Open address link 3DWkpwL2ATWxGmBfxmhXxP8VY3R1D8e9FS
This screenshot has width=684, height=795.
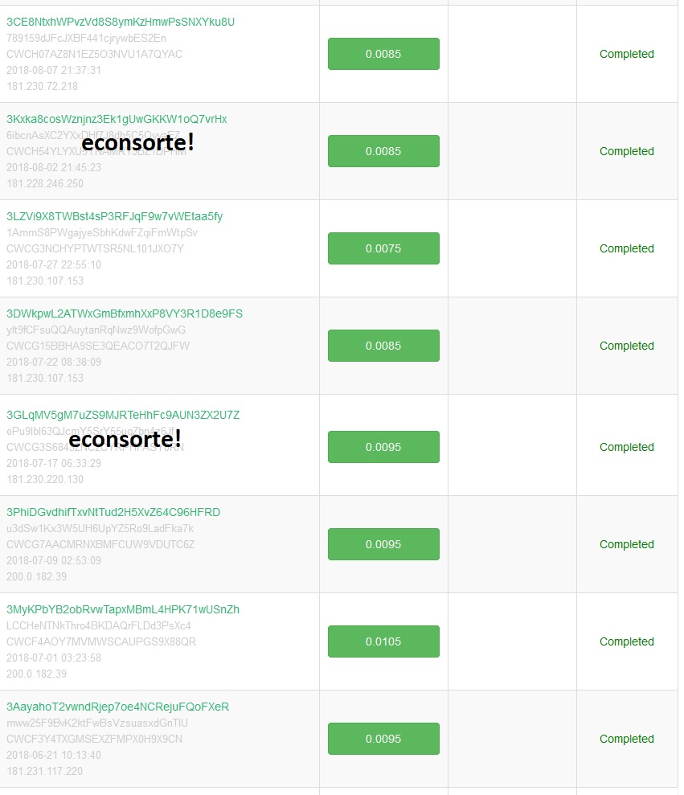click(x=125, y=313)
